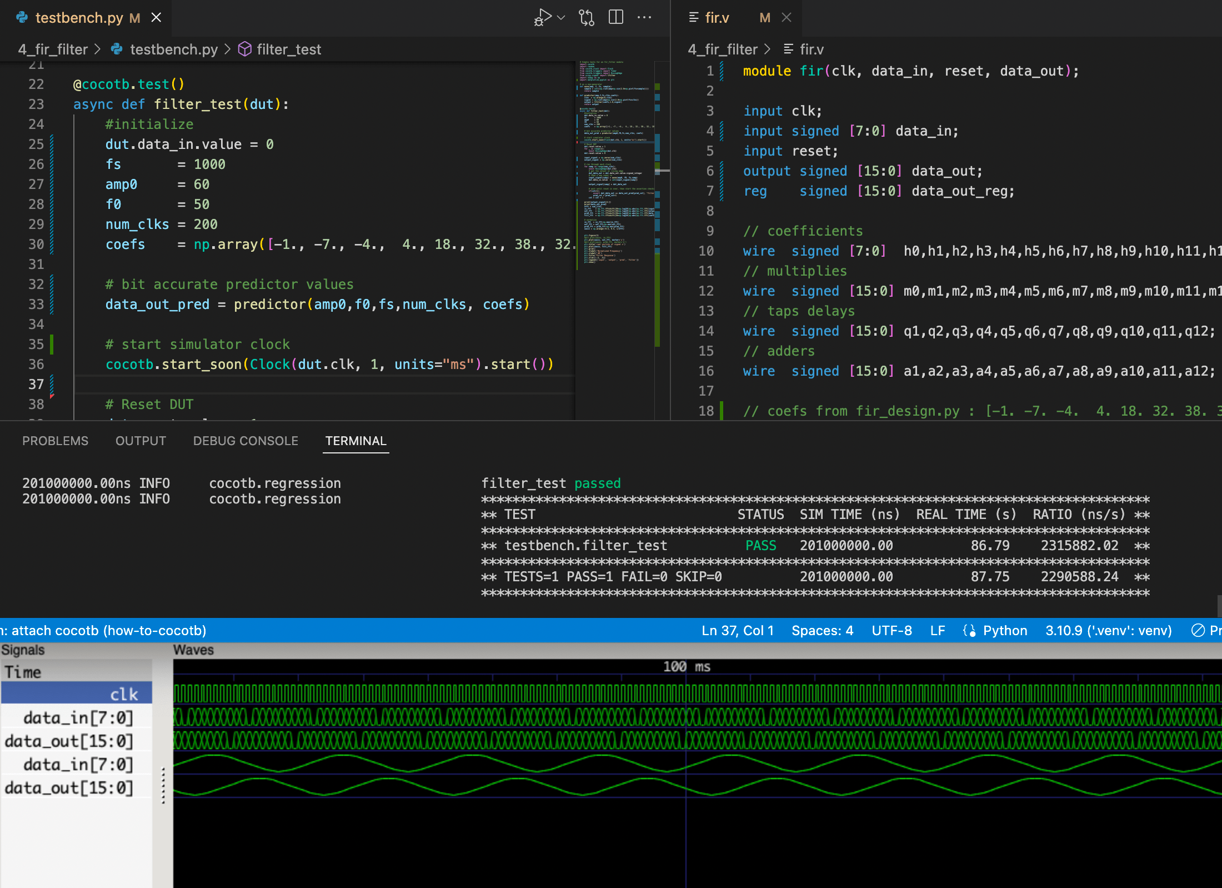Expand the 4_fir_filter breadcrumb in fir.v editor
The width and height of the screenshot is (1222, 888).
(722, 49)
